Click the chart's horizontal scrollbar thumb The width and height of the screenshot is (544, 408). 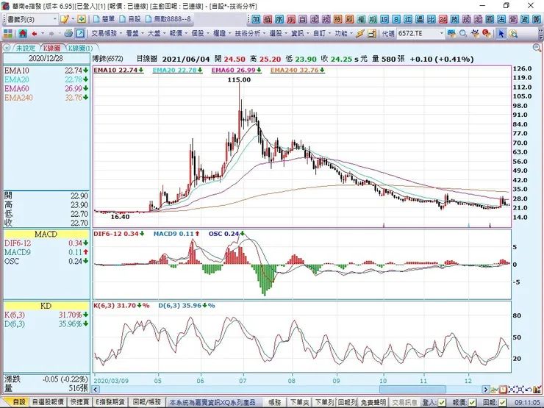(412, 390)
